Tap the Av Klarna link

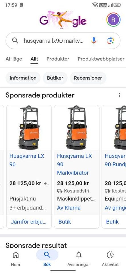click(69, 208)
